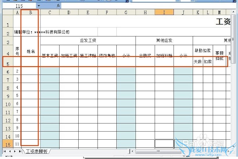238x159 pixels.
Task: Click serial number 2 in column A
Action: 17,71
